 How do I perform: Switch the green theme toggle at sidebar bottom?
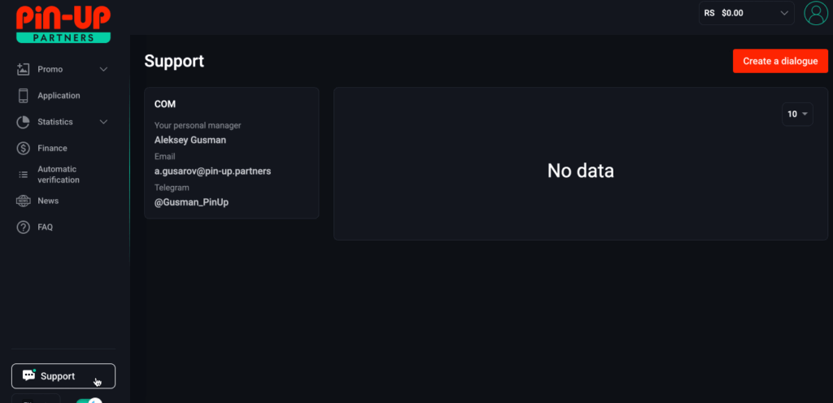89,401
